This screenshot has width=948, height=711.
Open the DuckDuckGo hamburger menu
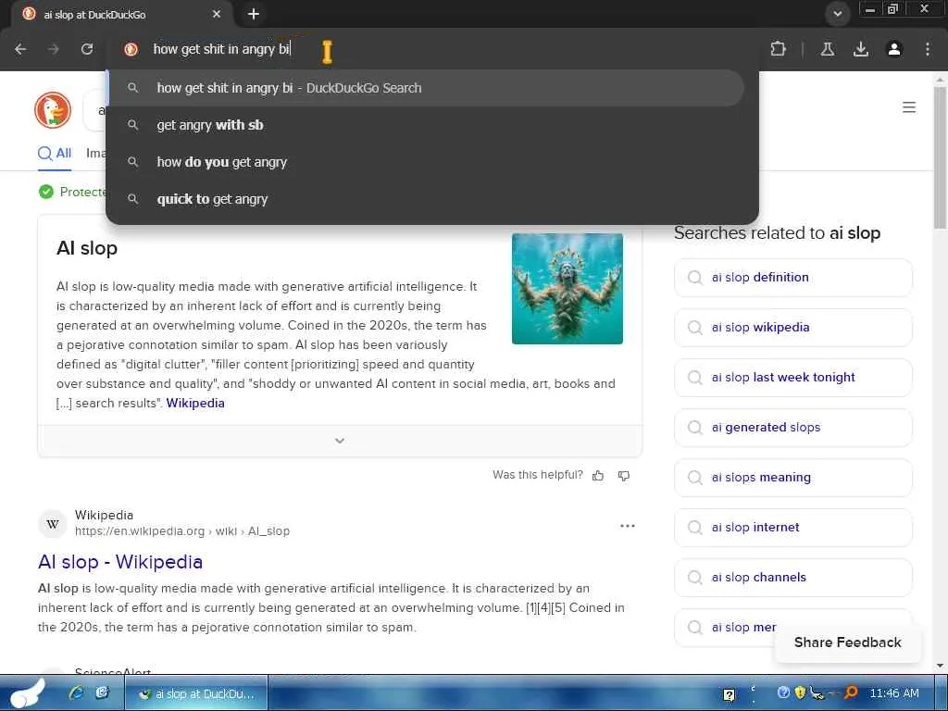909,107
